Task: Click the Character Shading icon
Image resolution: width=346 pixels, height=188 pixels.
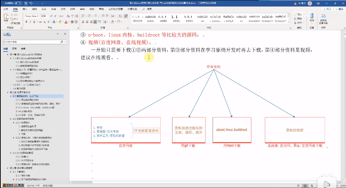Action: coord(72,22)
